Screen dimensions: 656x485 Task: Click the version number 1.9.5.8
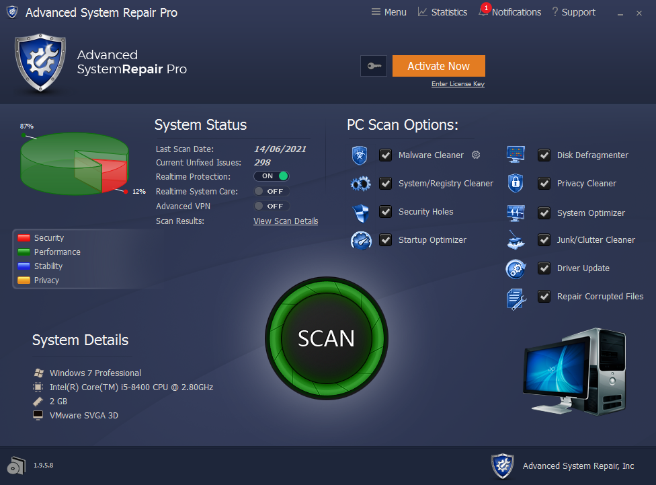pyautogui.click(x=44, y=465)
